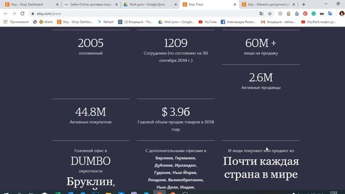Viewport: 345px width, 194px height.
Task: Click the 'Почти каждая страна в мире' heading
Action: pyautogui.click(x=261, y=168)
